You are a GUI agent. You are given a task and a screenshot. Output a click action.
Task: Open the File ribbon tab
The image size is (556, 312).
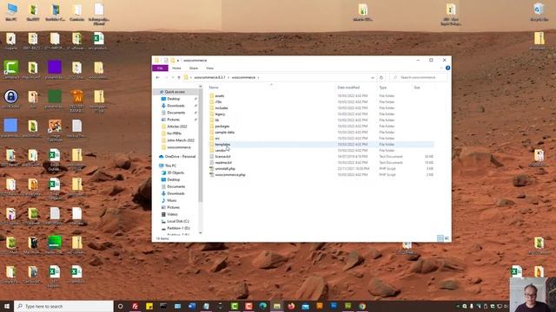point(160,68)
